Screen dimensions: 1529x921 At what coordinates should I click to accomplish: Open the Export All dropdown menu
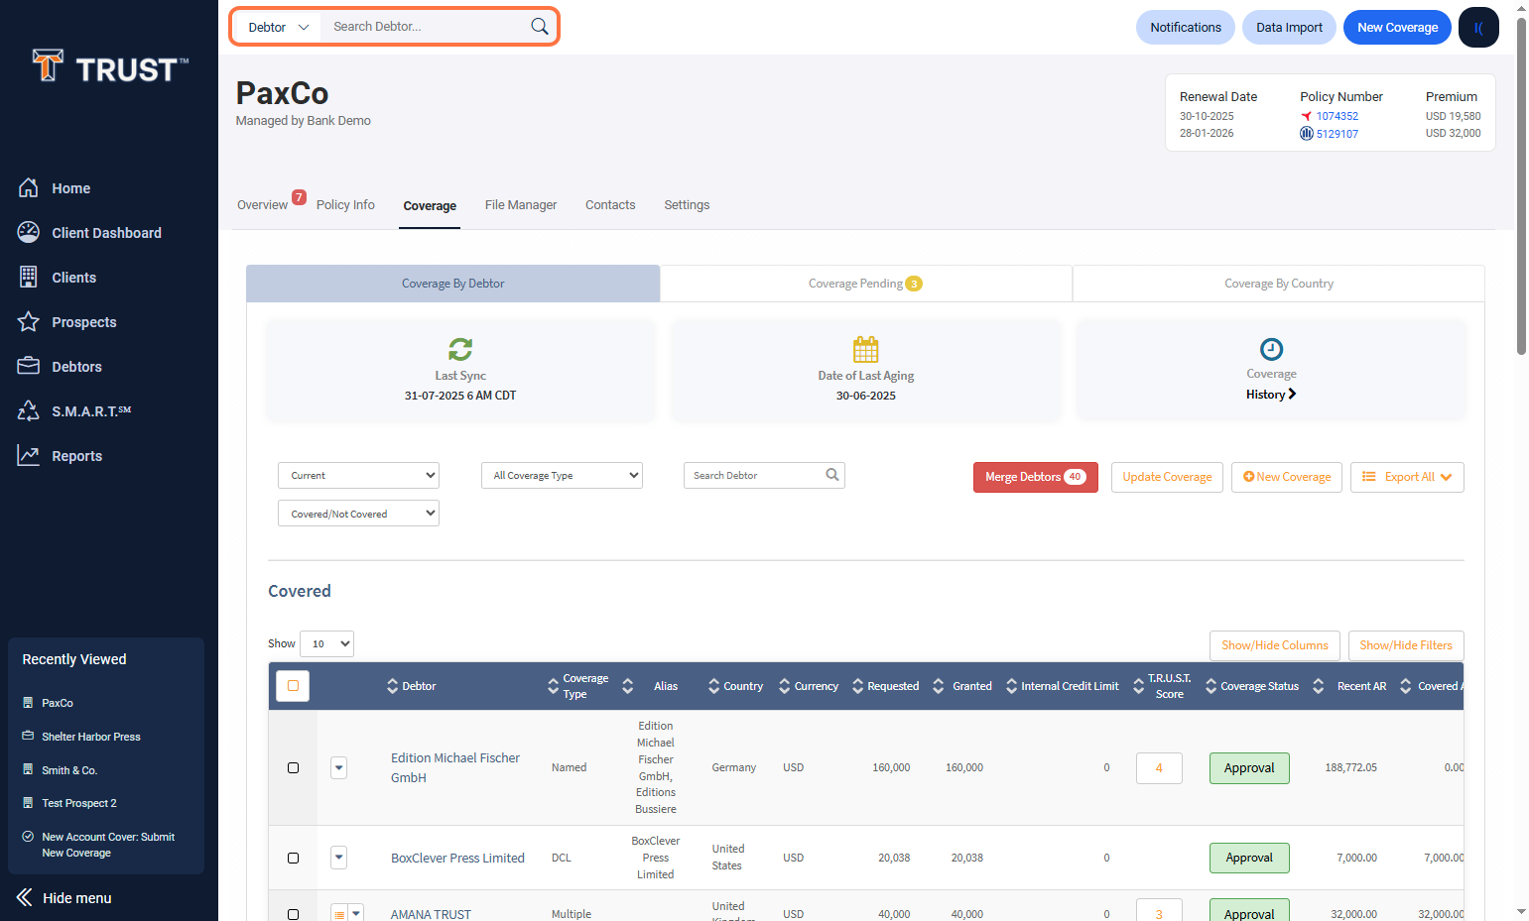pos(1406,477)
